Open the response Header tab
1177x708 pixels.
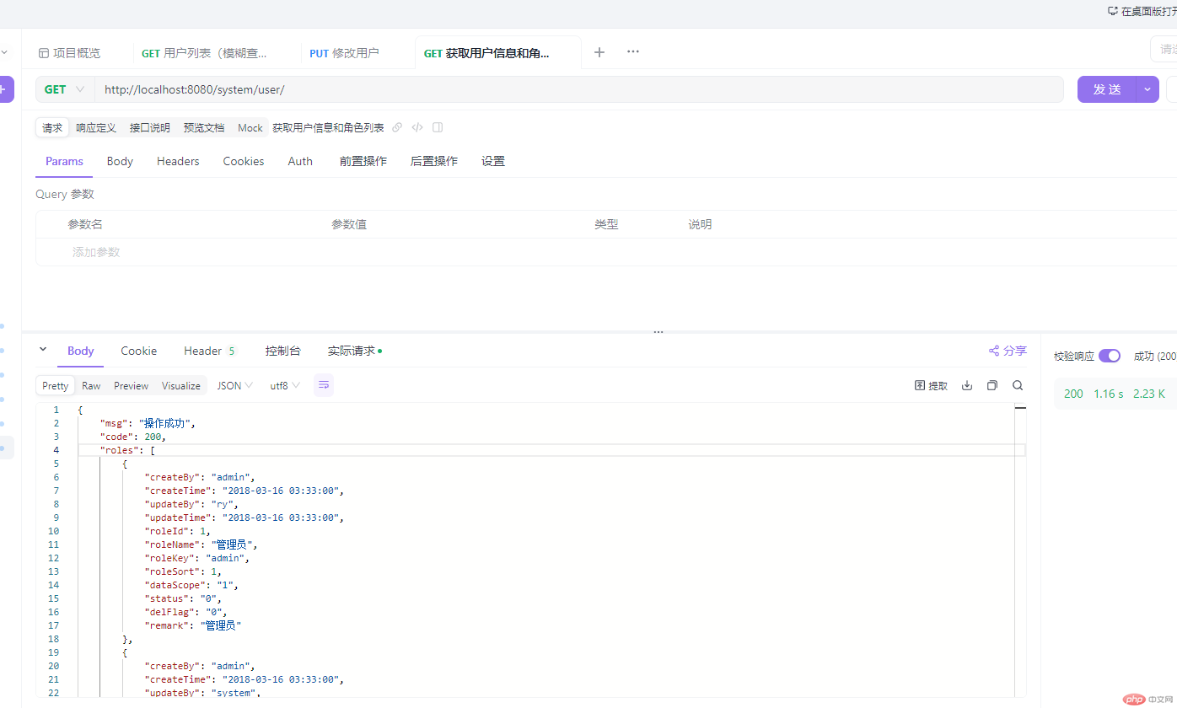209,351
